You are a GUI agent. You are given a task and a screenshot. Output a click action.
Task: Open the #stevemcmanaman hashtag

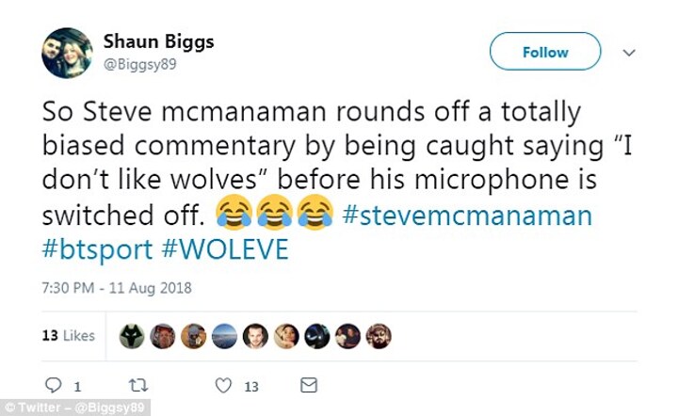pos(467,216)
